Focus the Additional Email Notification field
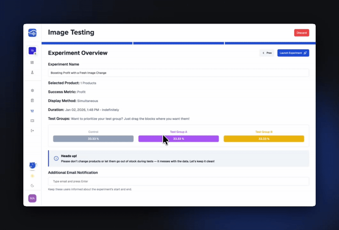The image size is (339, 230). 178,181
